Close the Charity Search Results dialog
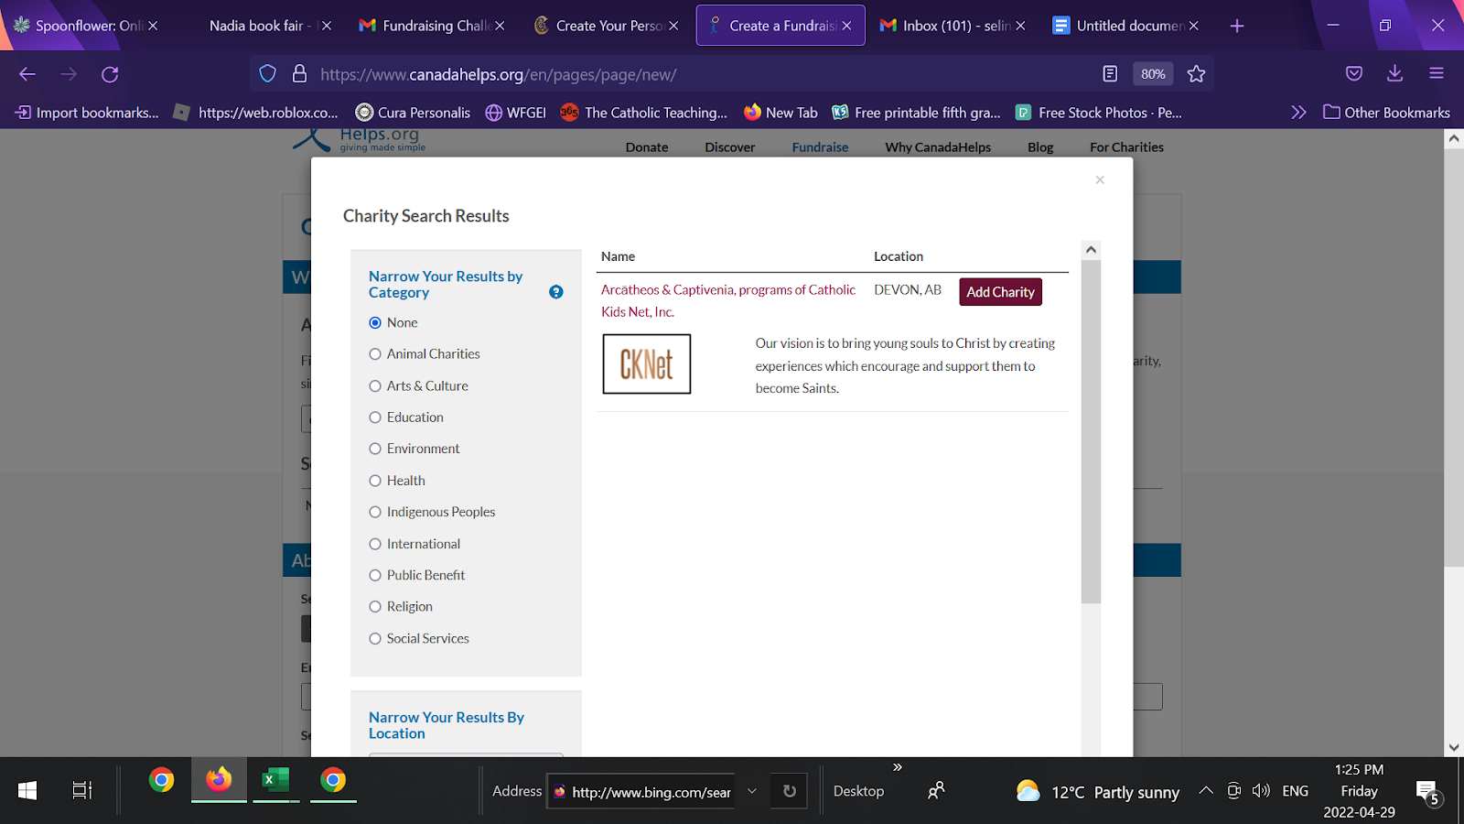This screenshot has height=824, width=1464. coord(1100,179)
